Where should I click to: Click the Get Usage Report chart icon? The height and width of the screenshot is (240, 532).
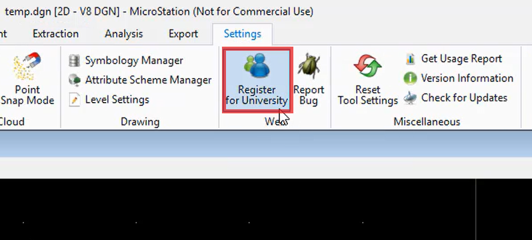(x=410, y=59)
